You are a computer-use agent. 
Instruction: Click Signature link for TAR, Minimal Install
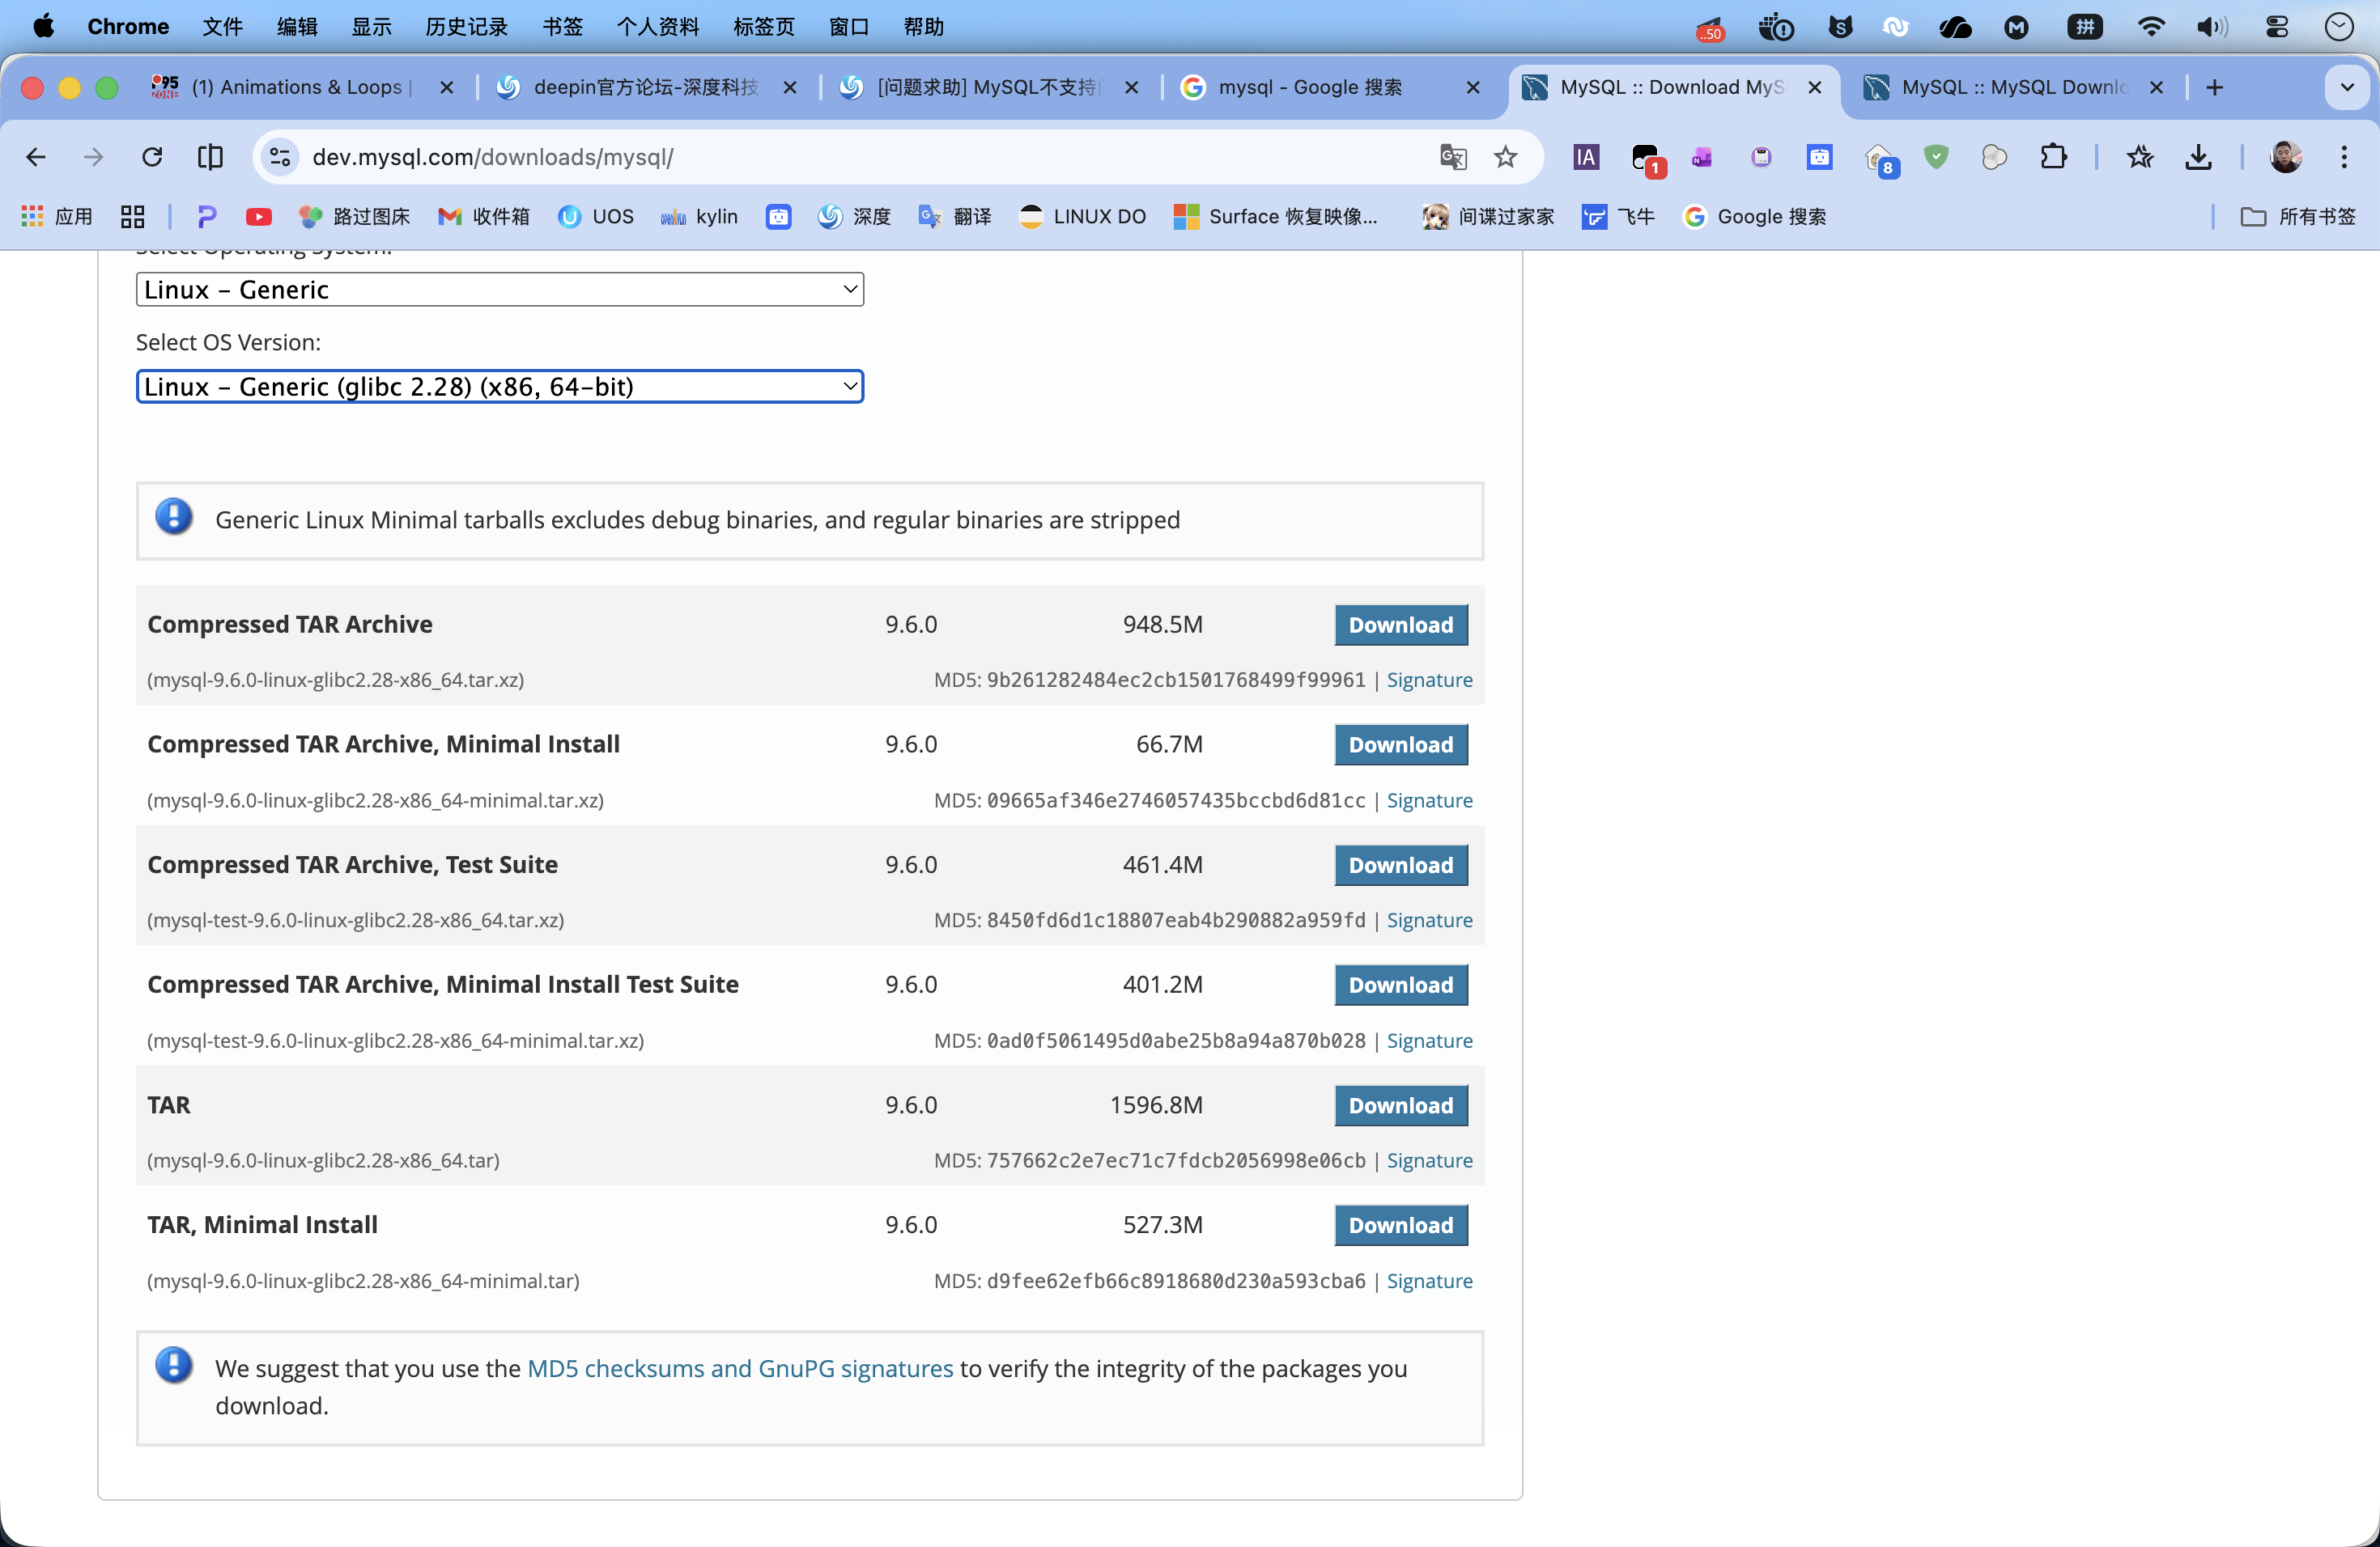point(1429,1280)
